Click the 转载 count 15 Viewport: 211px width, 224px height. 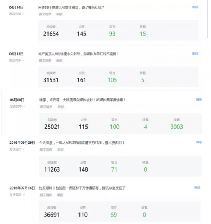[x=143, y=34]
